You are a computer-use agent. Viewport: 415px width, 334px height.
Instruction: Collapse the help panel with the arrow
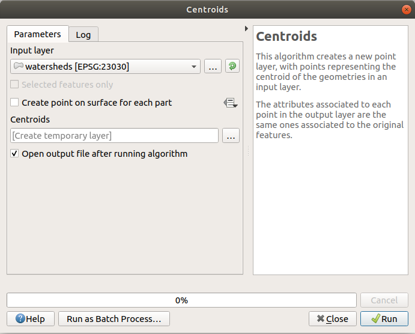tap(246, 29)
